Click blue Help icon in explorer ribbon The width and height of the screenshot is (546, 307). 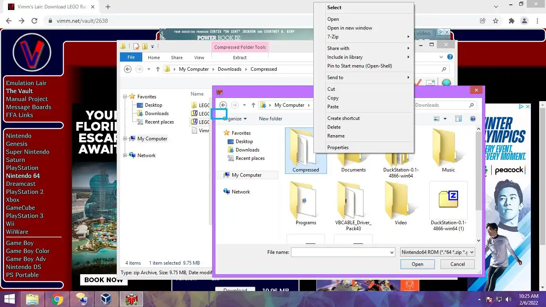[x=450, y=57]
